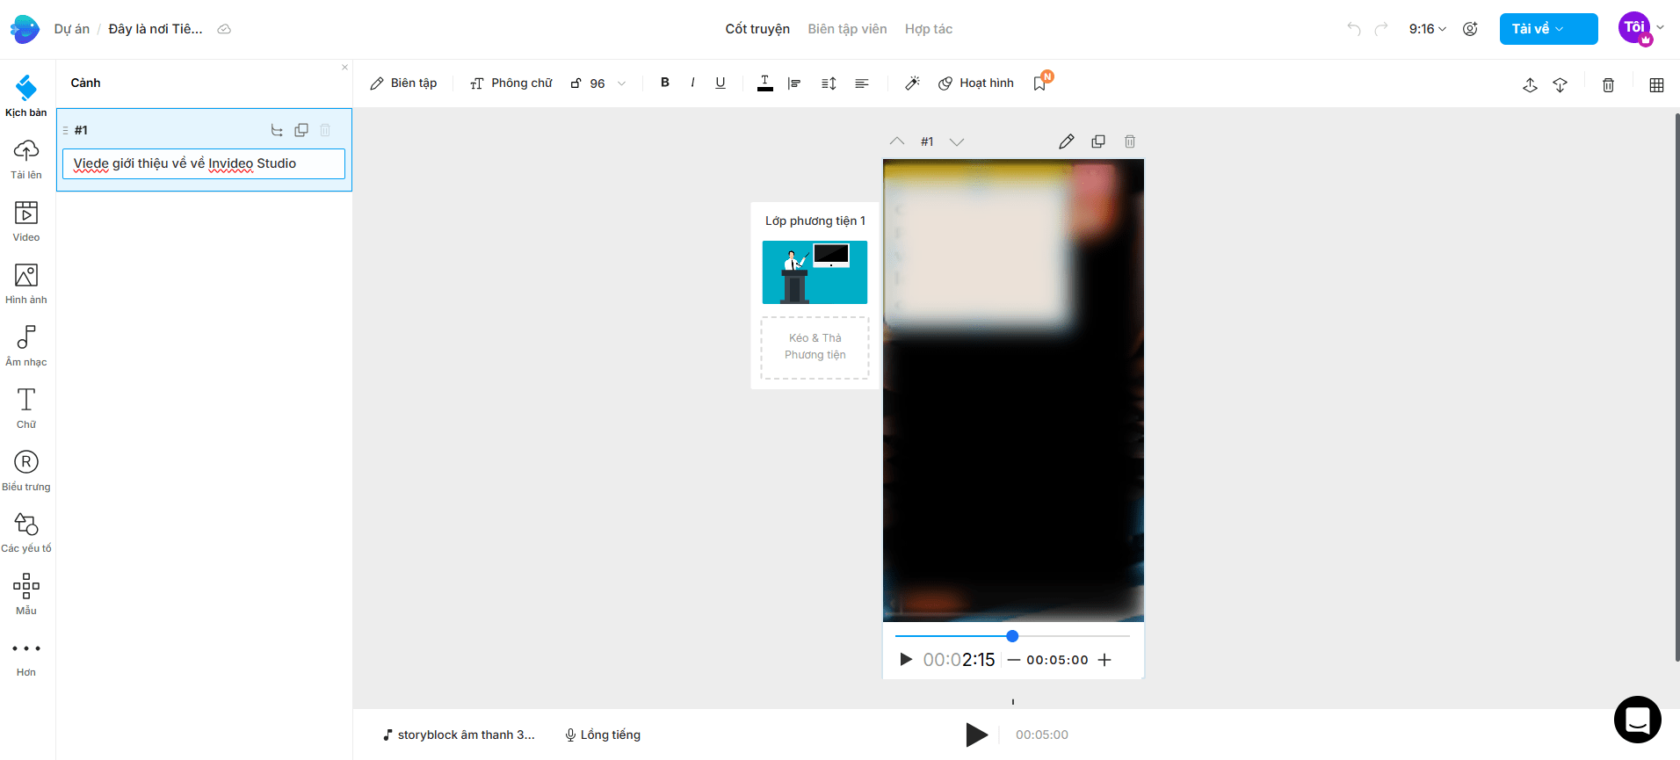Open the Video media library
This screenshot has width=1680, height=760.
point(26,221)
